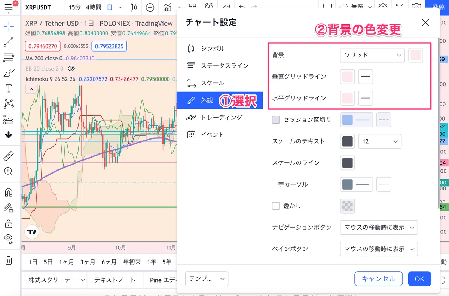Image resolution: width=449 pixels, height=296 pixels.
Task: Click the settings dialog scrollbar
Action: tap(439, 123)
